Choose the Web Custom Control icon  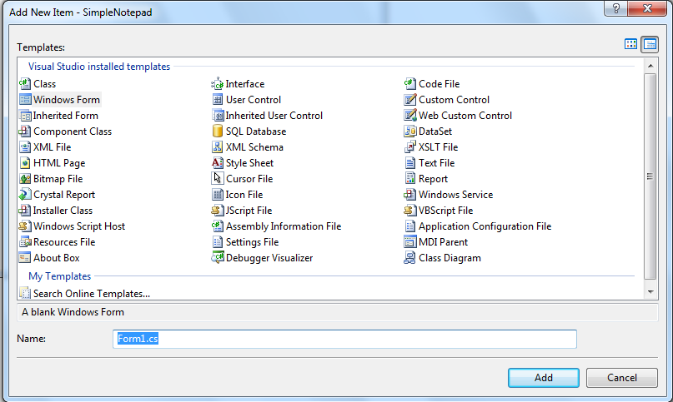(410, 116)
